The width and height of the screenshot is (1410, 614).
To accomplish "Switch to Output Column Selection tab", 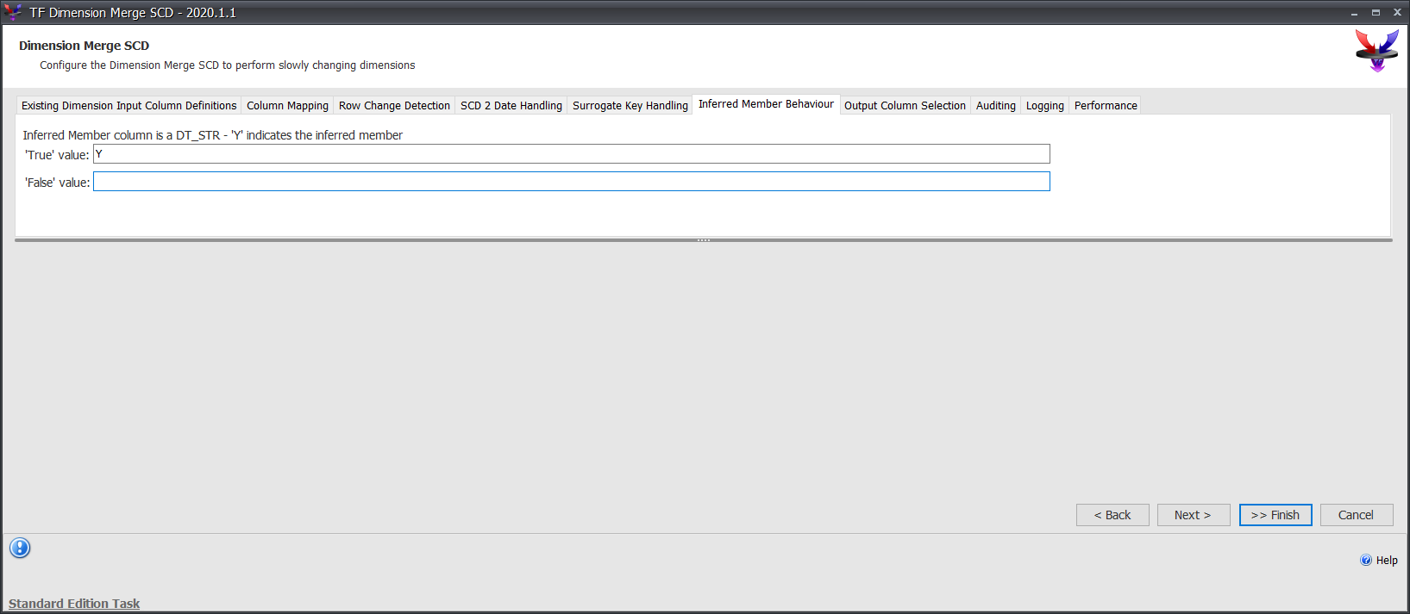I will pos(905,106).
